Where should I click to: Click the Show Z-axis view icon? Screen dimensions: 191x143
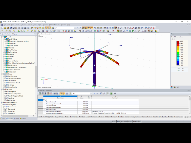[100, 31]
